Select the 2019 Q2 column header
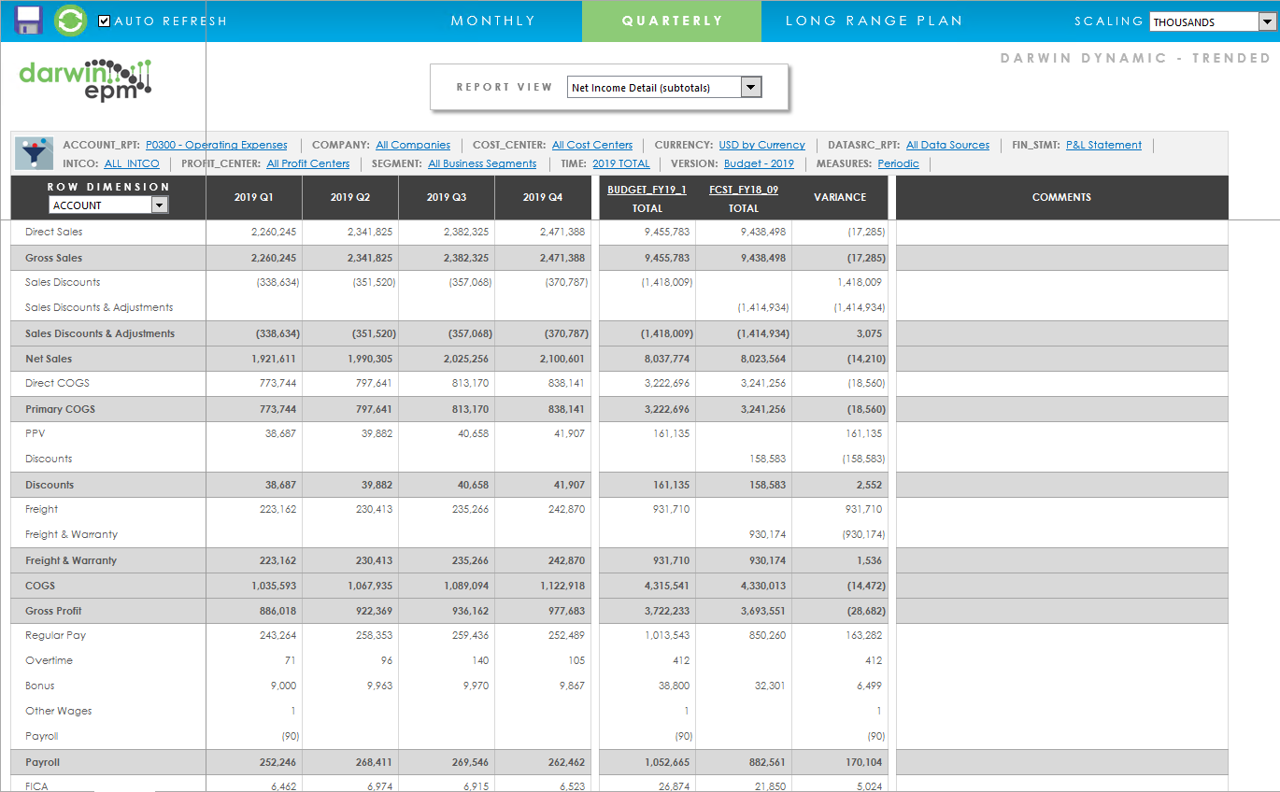The height and width of the screenshot is (792, 1280). [349, 197]
